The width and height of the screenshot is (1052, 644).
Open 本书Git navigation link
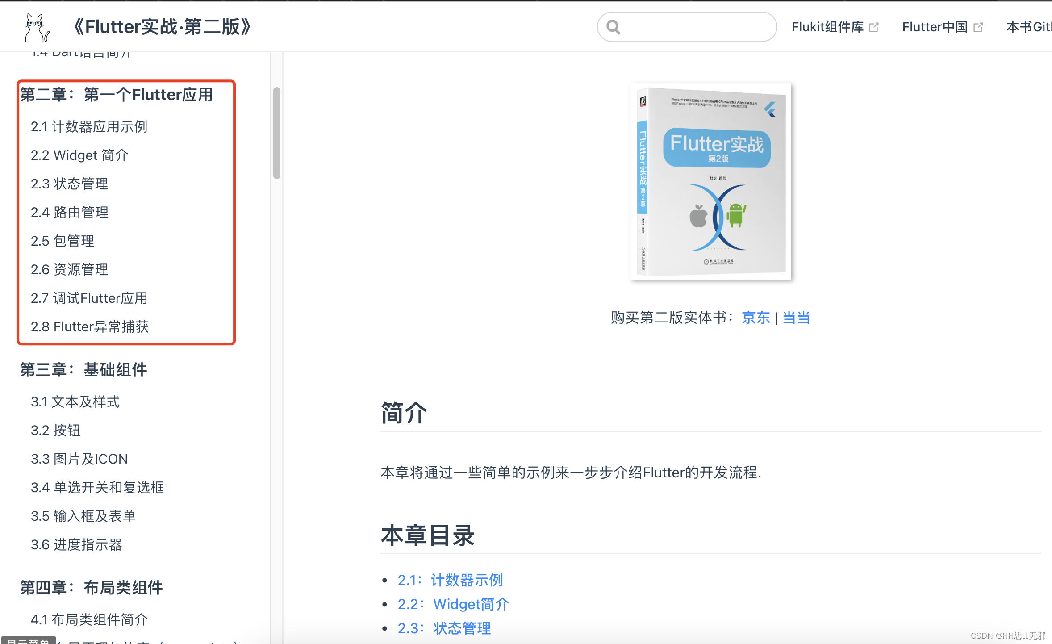[x=1029, y=27]
